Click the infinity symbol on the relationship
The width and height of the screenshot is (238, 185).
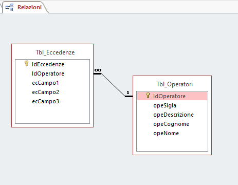[98, 70]
